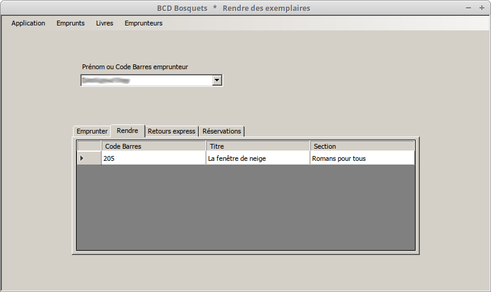491x292 pixels.
Task: Open the Emprunteurs menu
Action: (144, 23)
